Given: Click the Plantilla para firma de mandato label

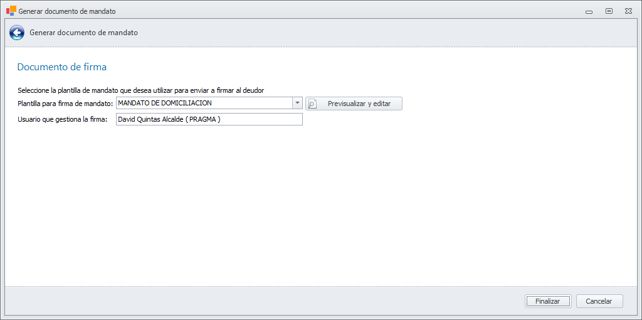Looking at the screenshot, I should coord(65,103).
